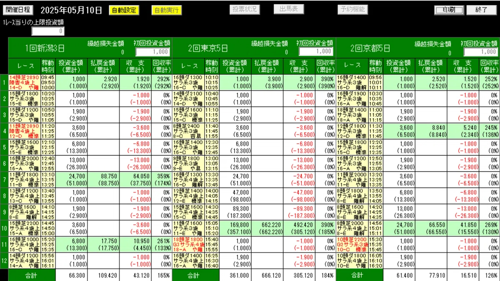Click Kyoto race 4 recovery rate 245%
The height and width of the screenshot is (281, 500).
pyautogui.click(x=492, y=128)
